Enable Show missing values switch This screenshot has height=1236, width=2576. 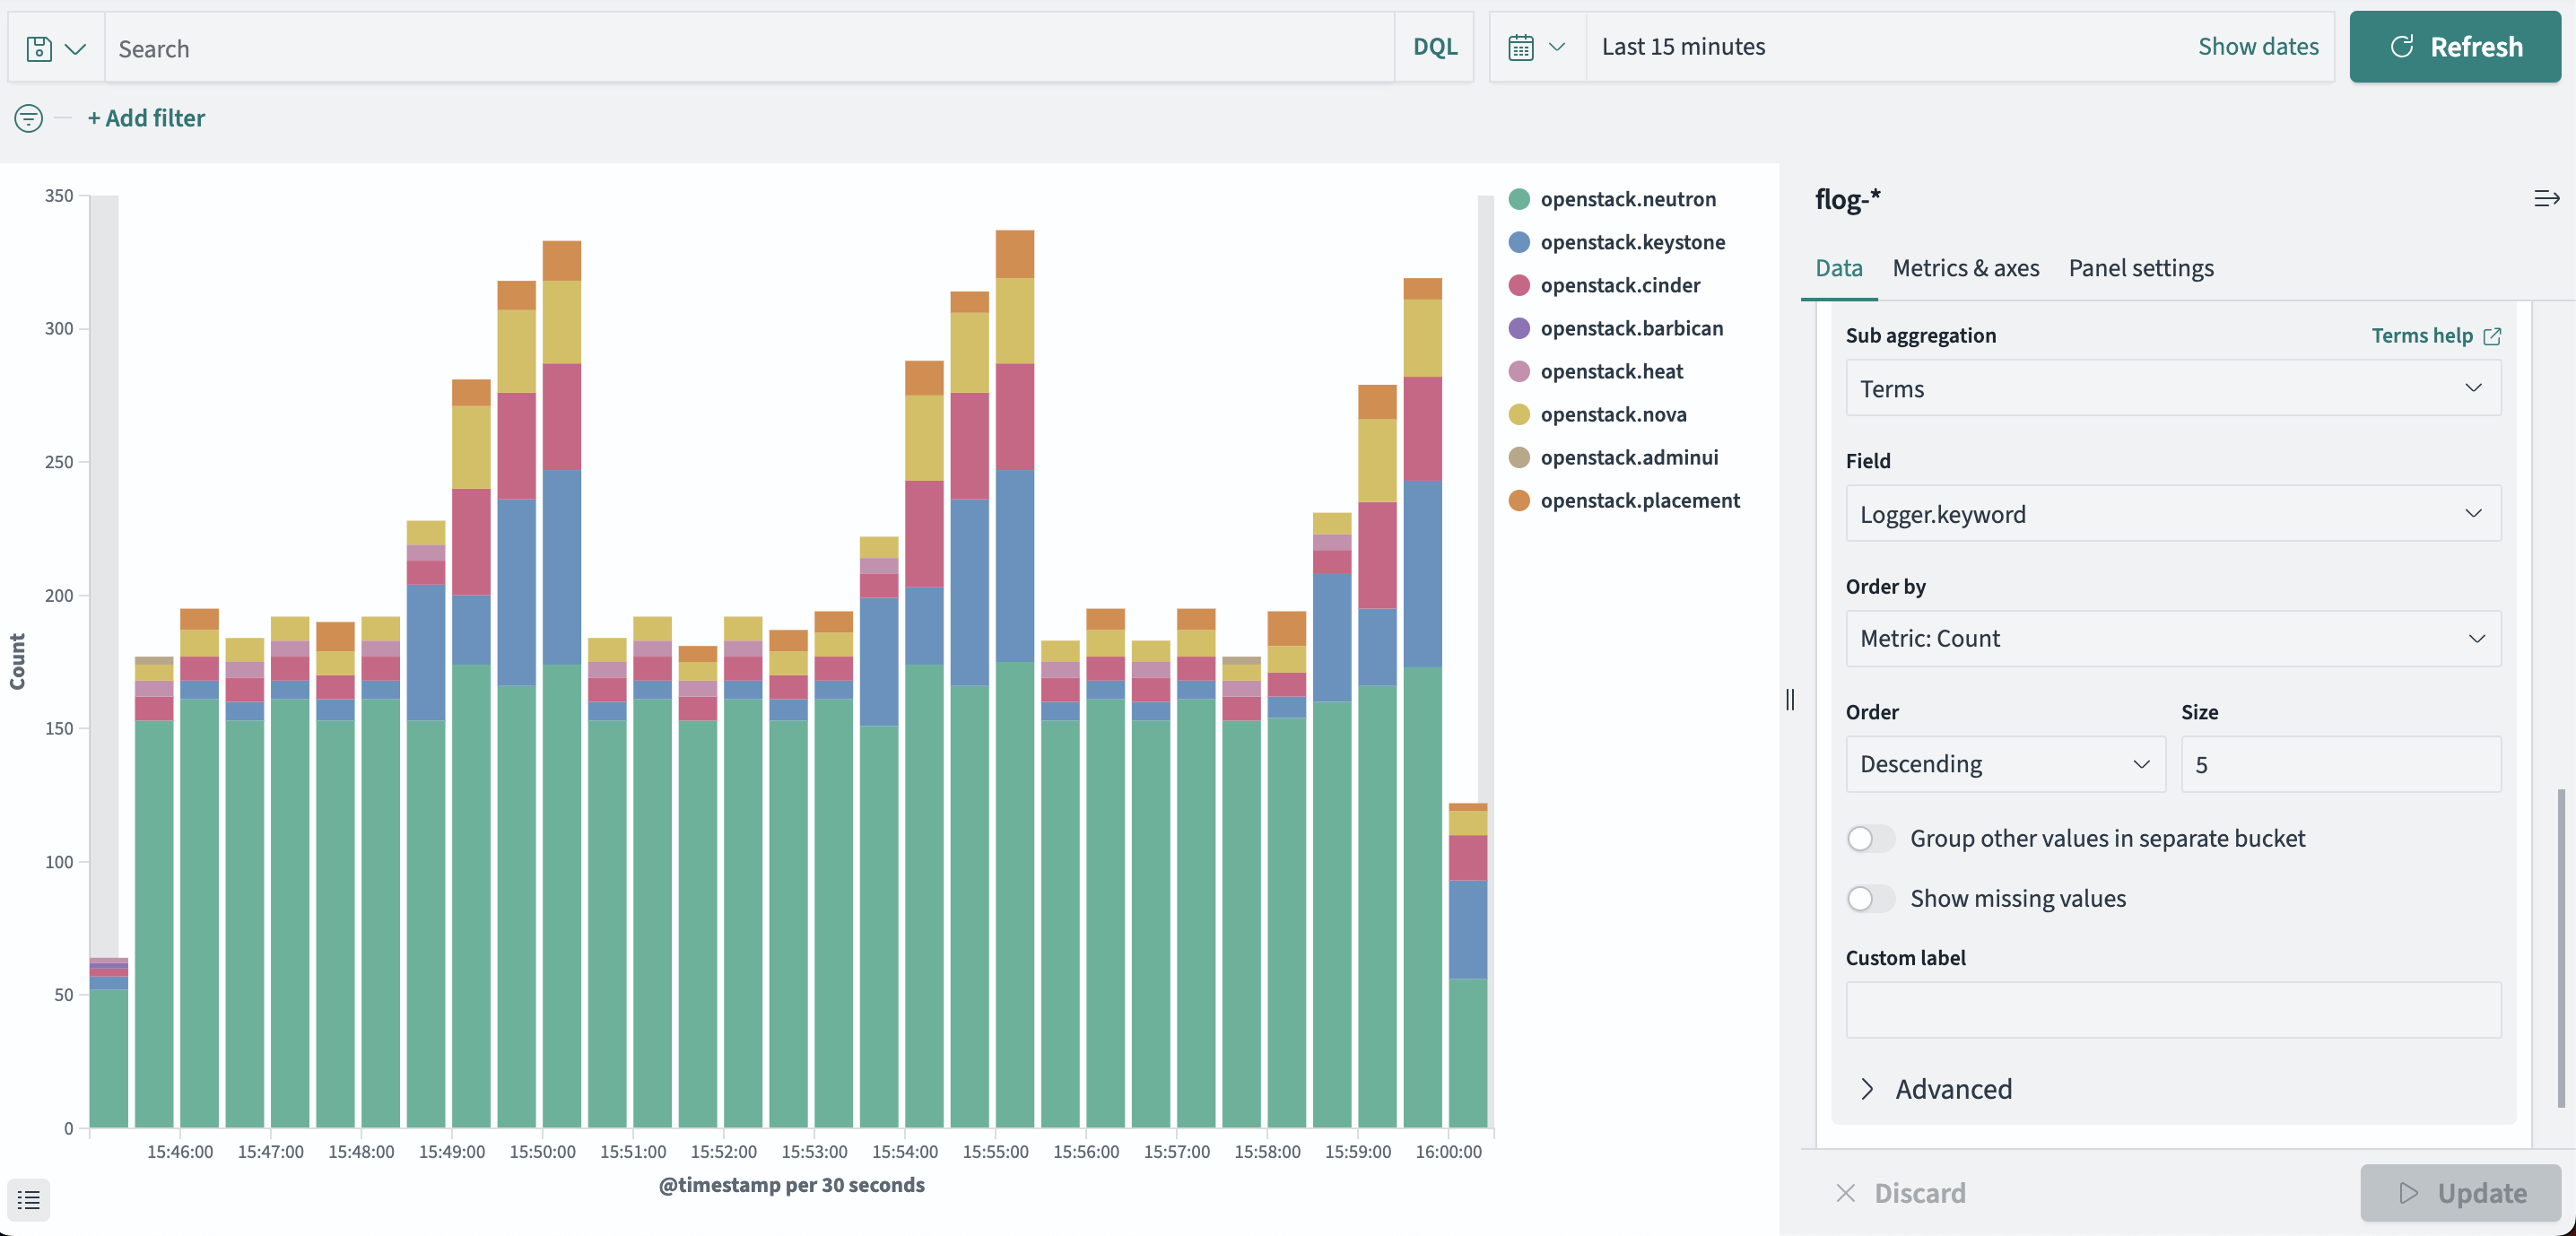coord(1870,898)
